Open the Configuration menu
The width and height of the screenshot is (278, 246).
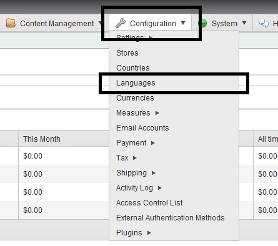pos(150,23)
